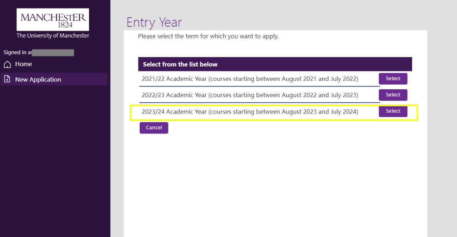The image size is (457, 237).
Task: Open the New Application menu item
Action: tap(38, 79)
